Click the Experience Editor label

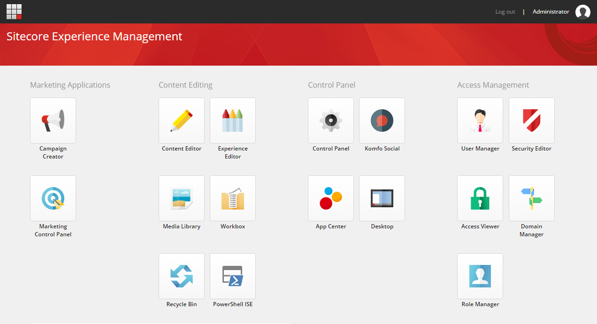click(233, 152)
